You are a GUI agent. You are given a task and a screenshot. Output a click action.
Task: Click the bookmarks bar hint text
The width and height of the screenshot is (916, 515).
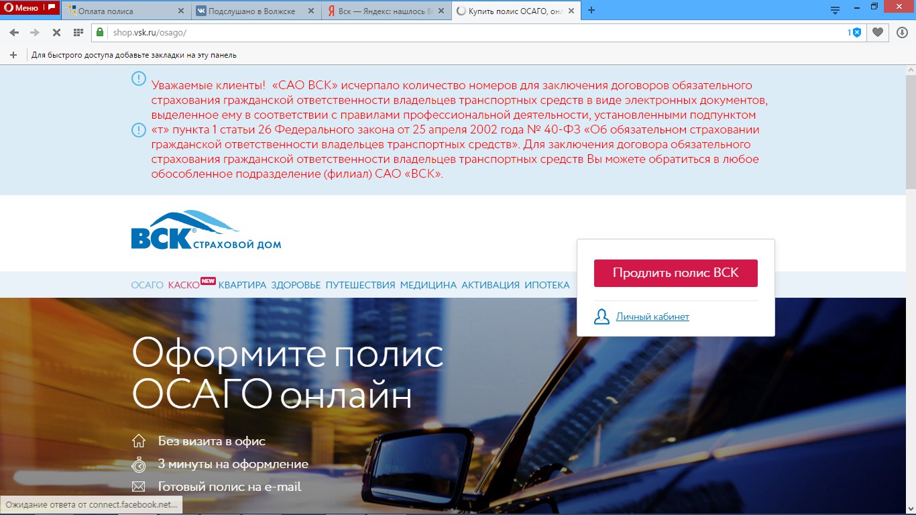tap(134, 55)
